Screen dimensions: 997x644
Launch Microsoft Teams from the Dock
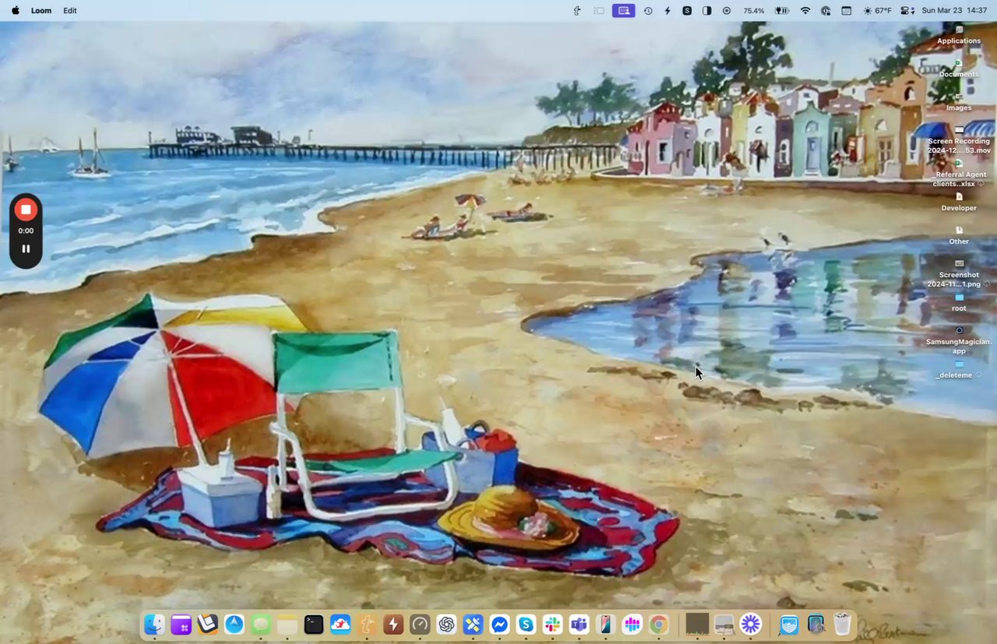579,625
